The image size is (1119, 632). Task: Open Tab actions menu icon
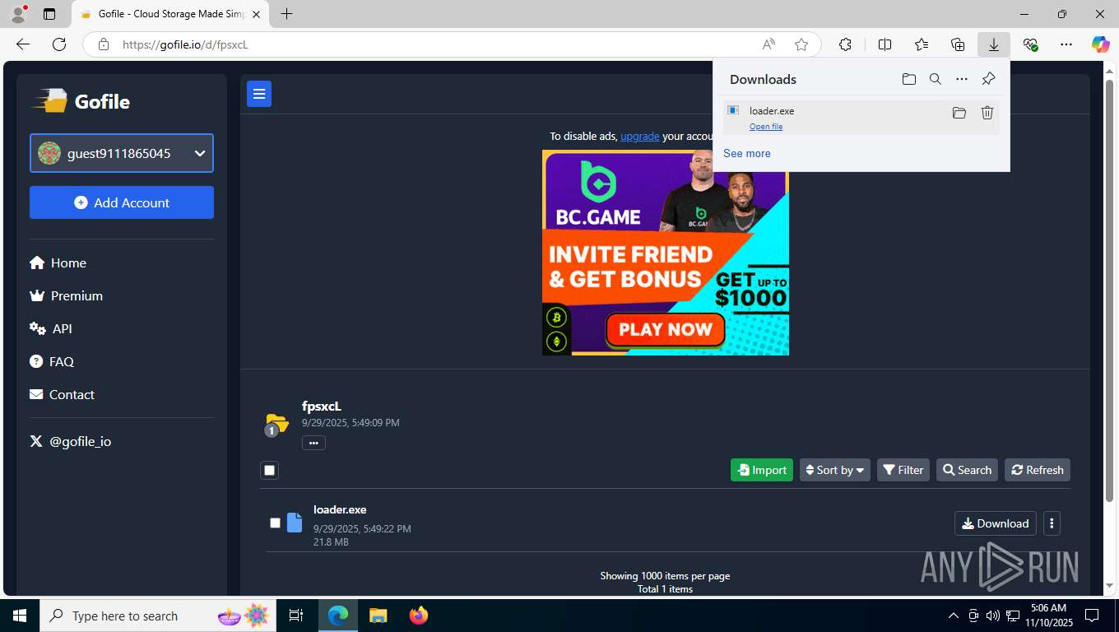(49, 14)
